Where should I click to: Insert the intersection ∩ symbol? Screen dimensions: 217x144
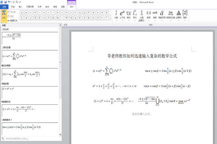[x=48, y=18]
